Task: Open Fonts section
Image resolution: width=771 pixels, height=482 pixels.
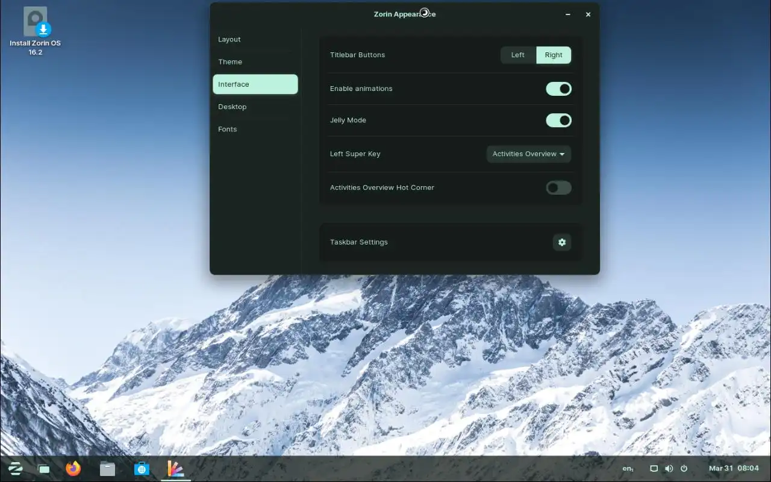Action: coord(255,130)
